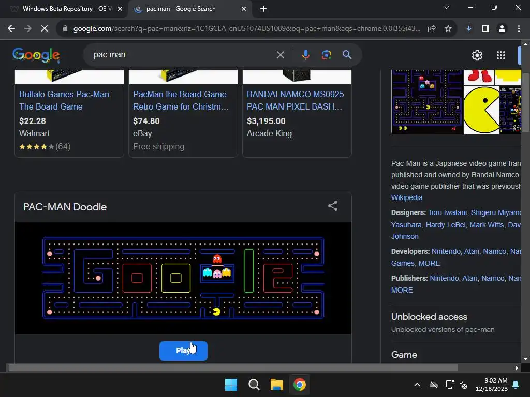The width and height of the screenshot is (530, 397).
Task: Bookmark this tab with the star
Action: pos(448,29)
